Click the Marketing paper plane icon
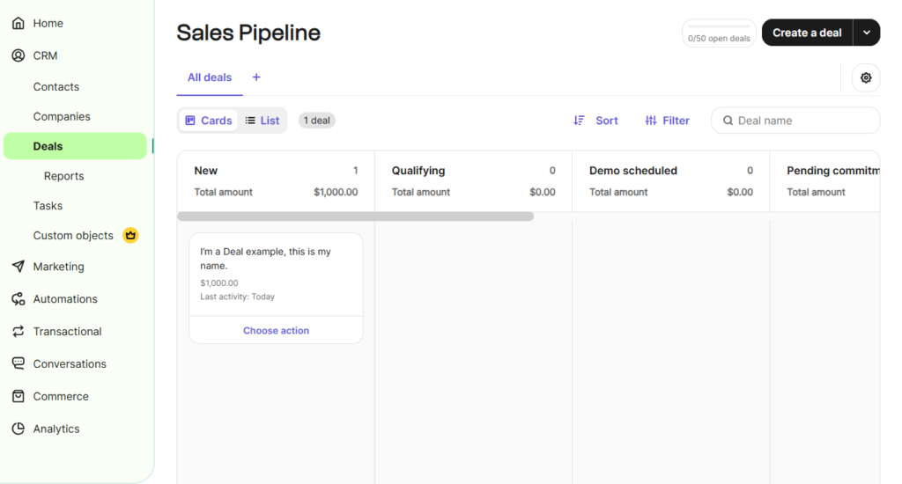The height and width of the screenshot is (484, 902). pos(18,266)
